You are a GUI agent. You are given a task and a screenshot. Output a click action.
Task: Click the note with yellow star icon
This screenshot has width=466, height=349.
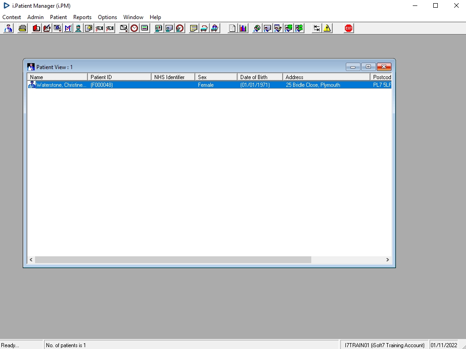(x=89, y=28)
